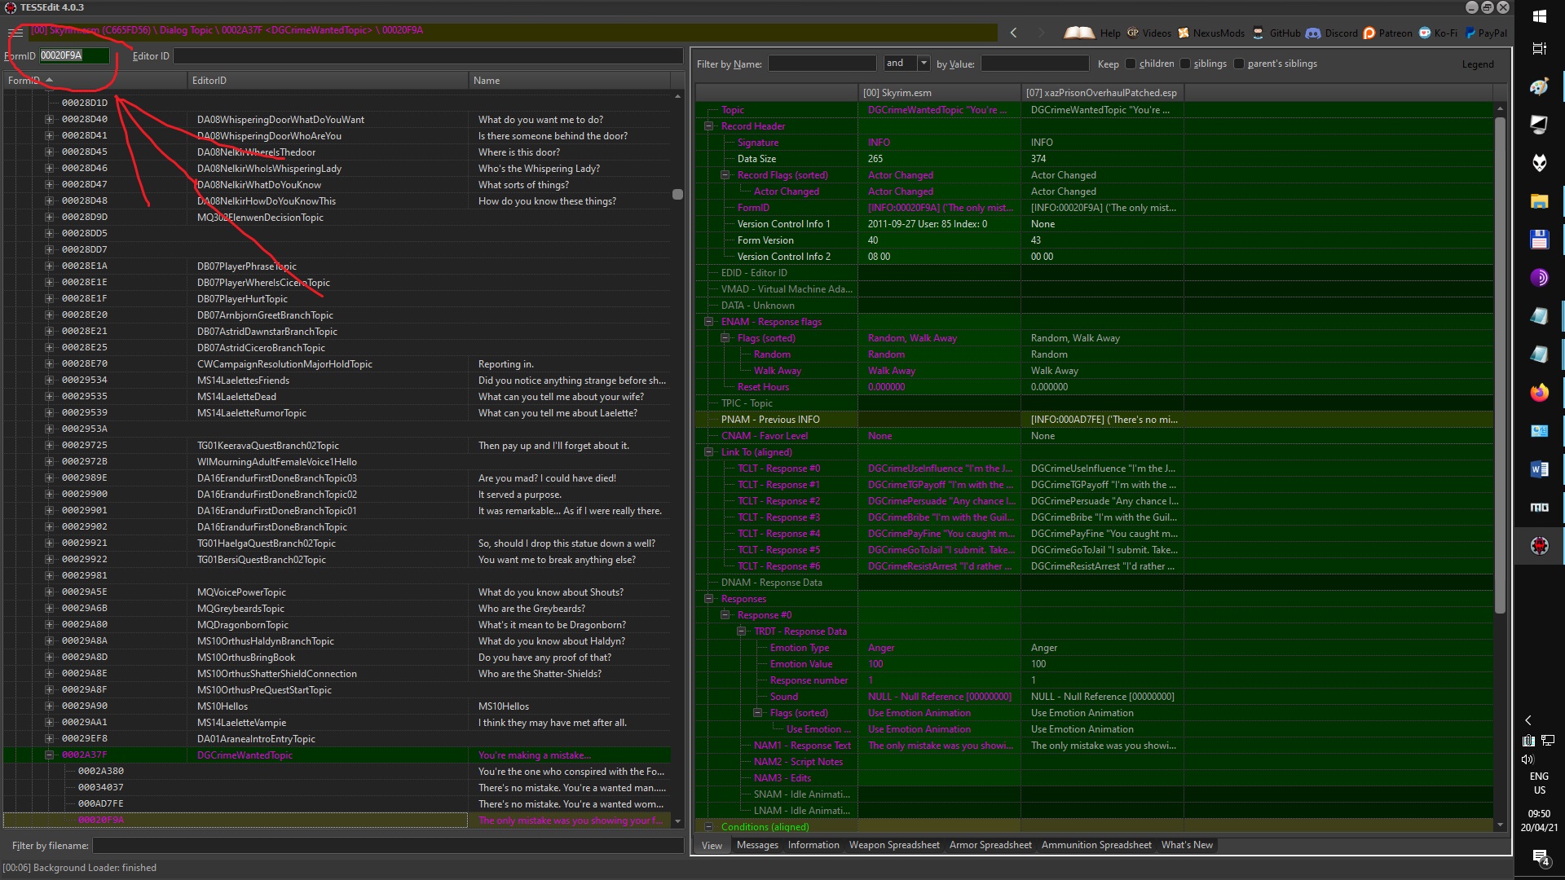Image resolution: width=1565 pixels, height=880 pixels.
Task: Select the [00] Skyrim.esm column header
Action: tap(939, 93)
